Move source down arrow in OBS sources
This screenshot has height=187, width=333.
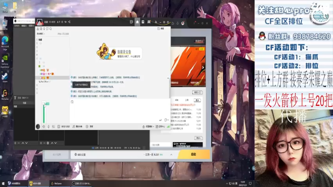point(55,143)
